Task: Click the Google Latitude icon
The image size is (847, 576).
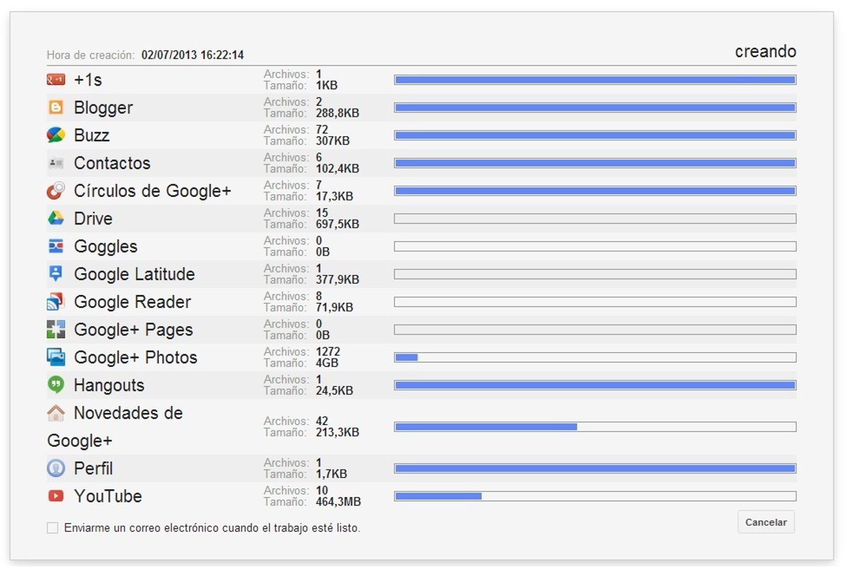Action: pos(56,274)
